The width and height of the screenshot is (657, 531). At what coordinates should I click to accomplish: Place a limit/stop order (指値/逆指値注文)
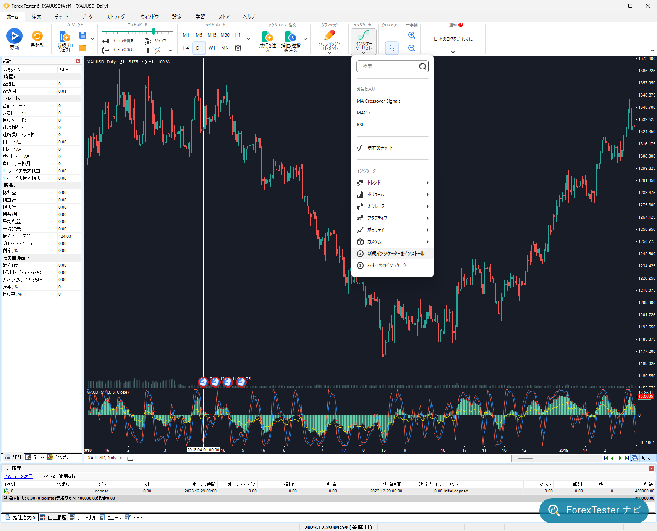[291, 41]
